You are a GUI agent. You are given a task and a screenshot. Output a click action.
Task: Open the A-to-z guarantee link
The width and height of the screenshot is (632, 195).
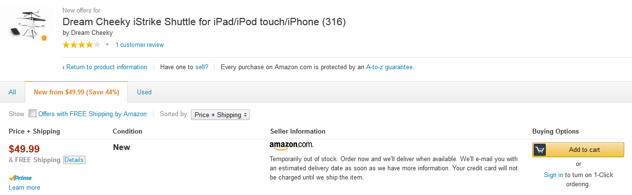[x=389, y=67]
